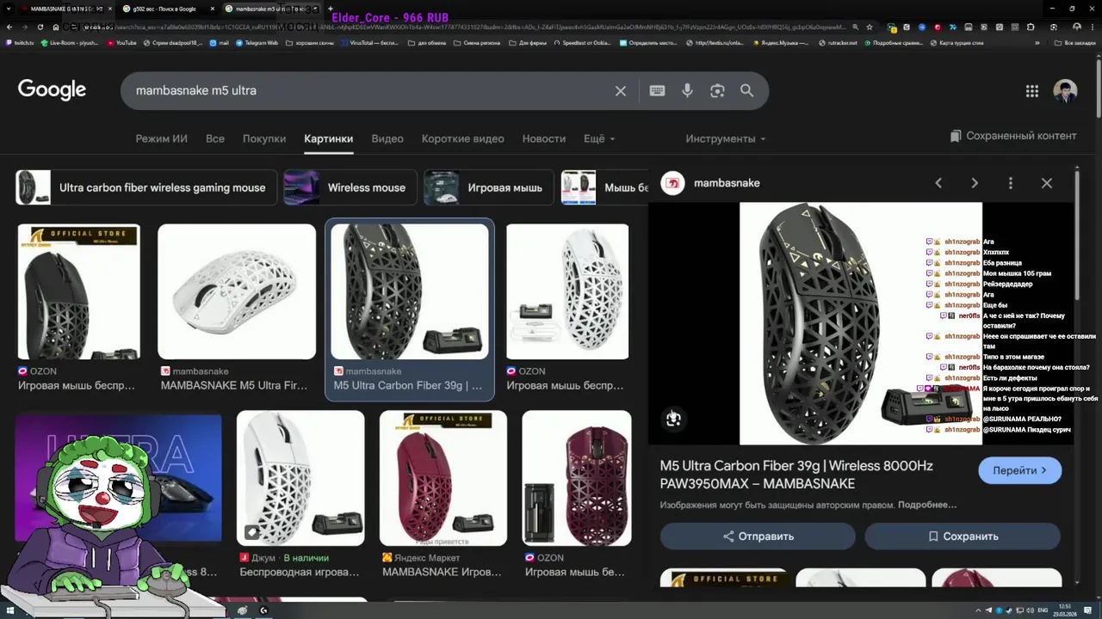
Task: Open Джум white mouse В наличии thumbnail
Action: [300, 478]
